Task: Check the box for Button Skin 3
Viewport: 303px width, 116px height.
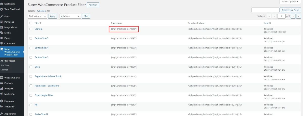Action: (x=31, y=57)
